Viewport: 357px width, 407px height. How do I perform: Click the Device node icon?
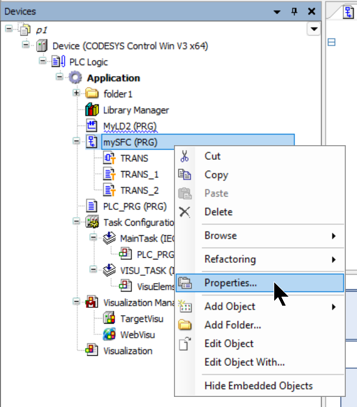42,46
